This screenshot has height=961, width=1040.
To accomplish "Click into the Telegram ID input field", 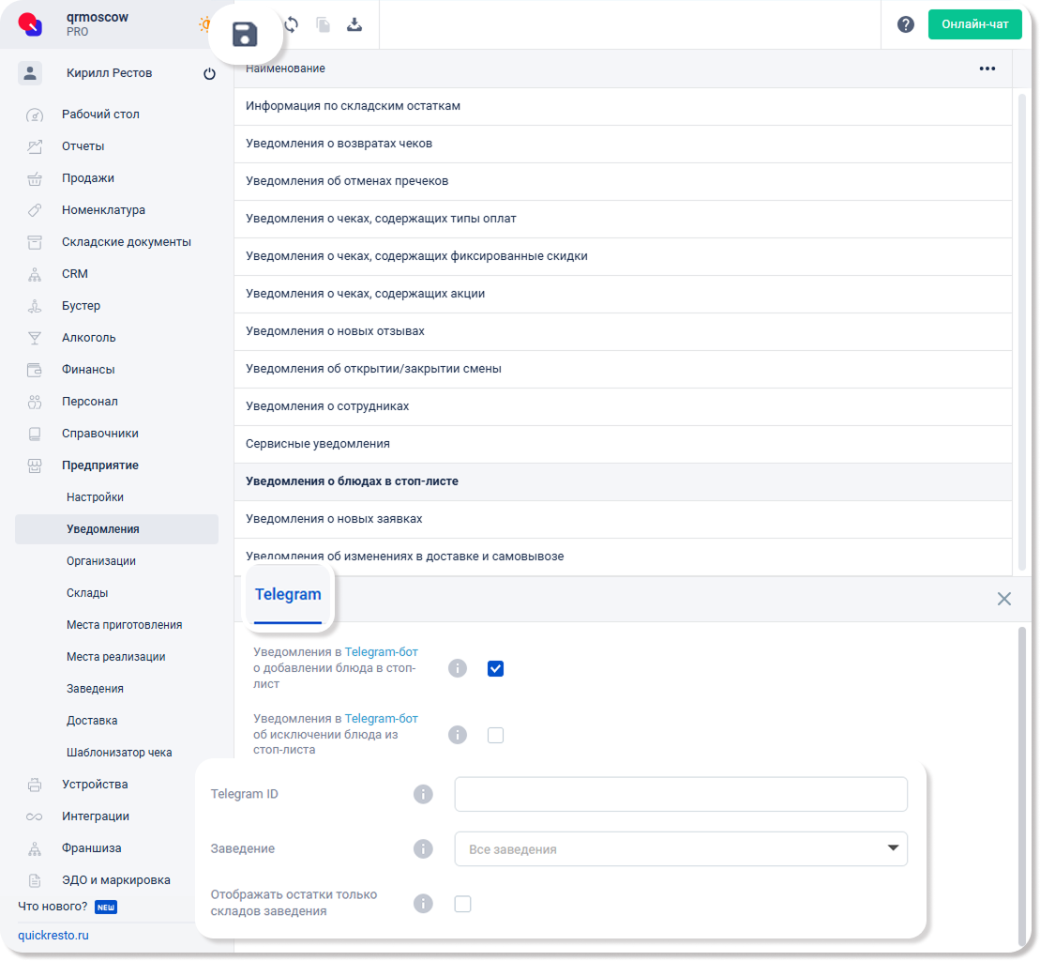I will click(x=681, y=794).
